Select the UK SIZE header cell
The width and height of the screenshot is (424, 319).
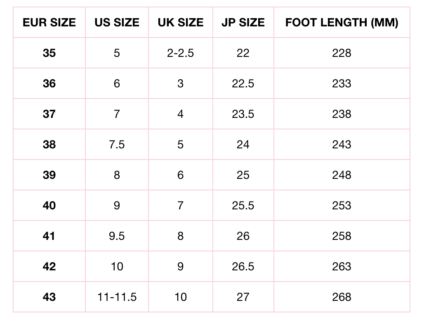(180, 22)
